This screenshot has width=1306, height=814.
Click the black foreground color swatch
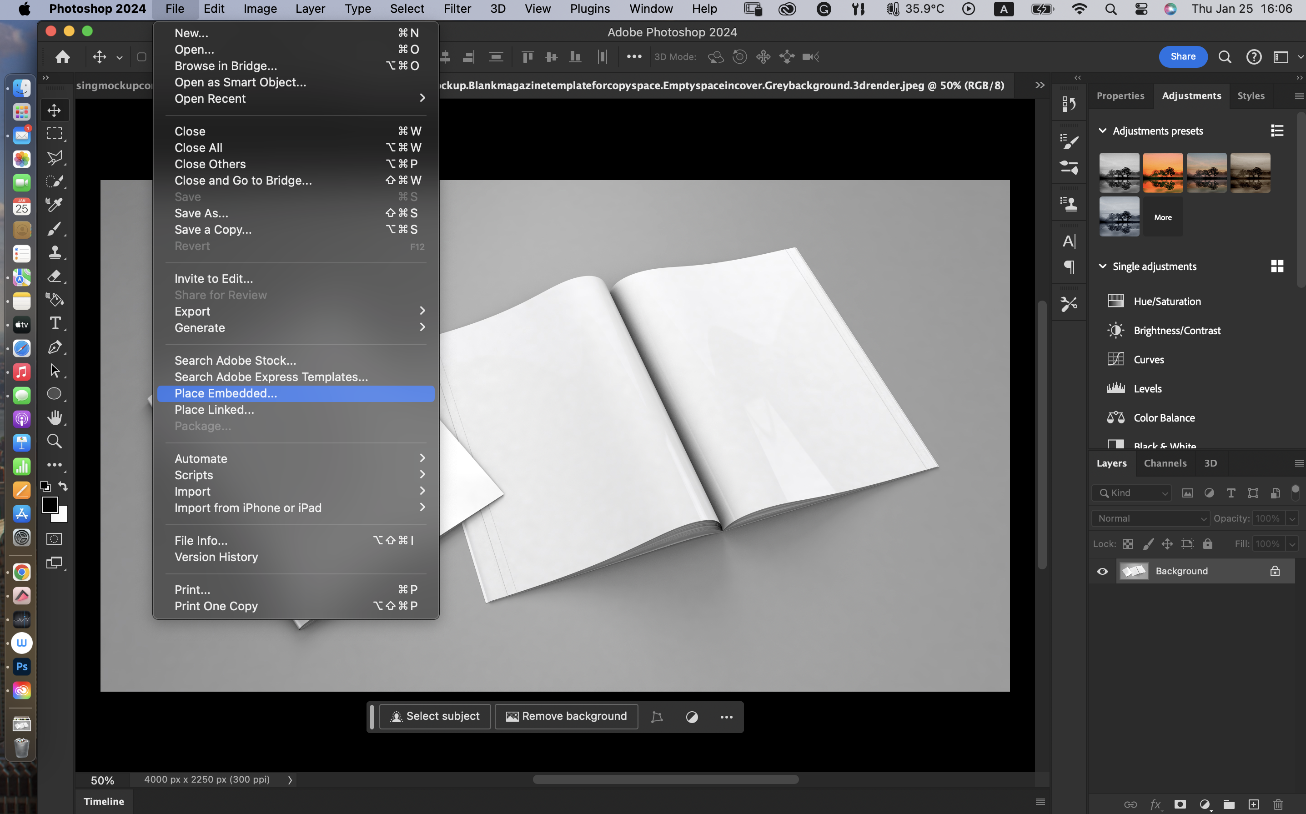tap(50, 504)
